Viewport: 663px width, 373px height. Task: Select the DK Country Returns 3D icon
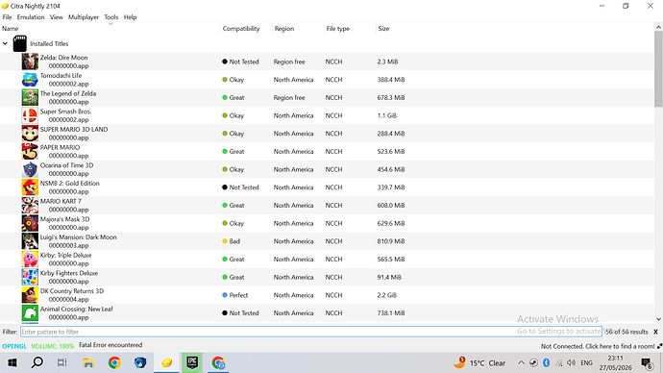(30, 295)
